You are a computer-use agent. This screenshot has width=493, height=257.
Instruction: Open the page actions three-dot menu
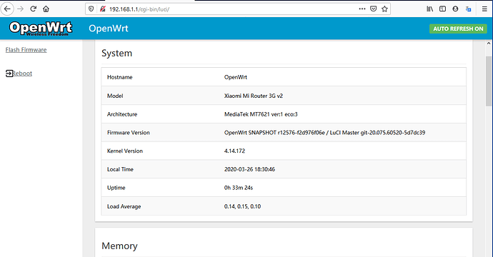(362, 9)
